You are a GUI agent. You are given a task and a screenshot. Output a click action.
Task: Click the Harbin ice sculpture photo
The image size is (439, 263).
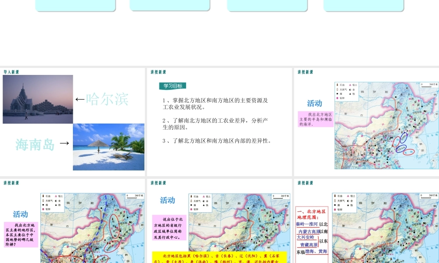click(38, 99)
